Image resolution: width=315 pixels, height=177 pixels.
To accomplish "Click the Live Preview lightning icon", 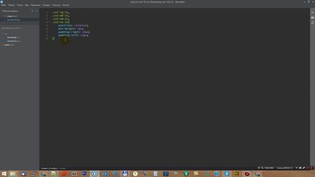I will coord(313,12).
